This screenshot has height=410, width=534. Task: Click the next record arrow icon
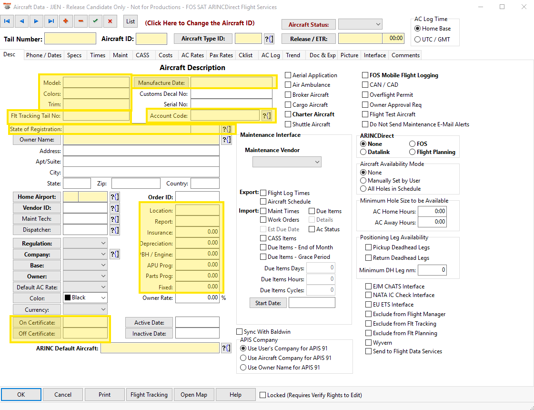coord(36,21)
